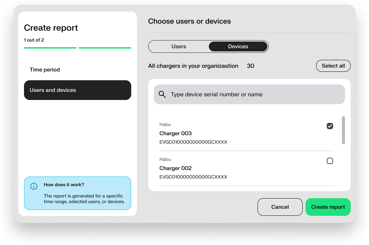
Task: Click the device search input field
Action: tap(249, 94)
